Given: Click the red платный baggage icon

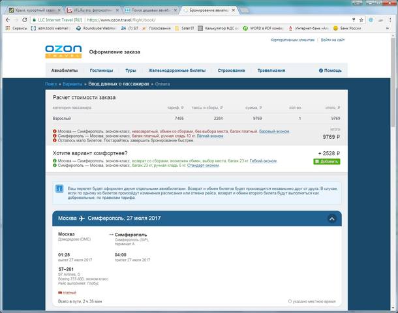Looking at the screenshot, I should (x=60, y=292).
